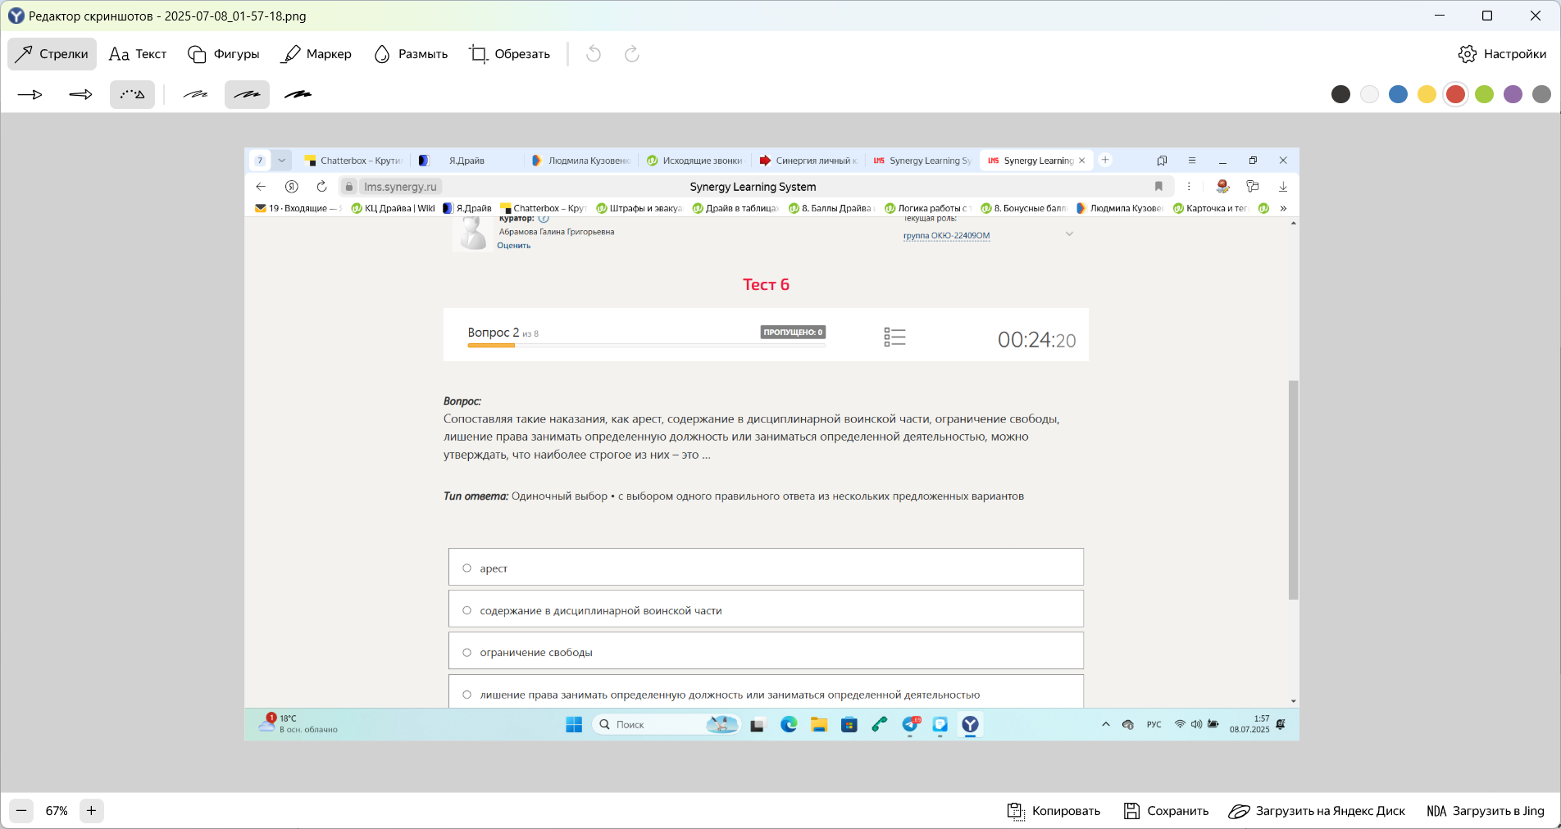Pick the double-line arrow style

[x=80, y=95]
